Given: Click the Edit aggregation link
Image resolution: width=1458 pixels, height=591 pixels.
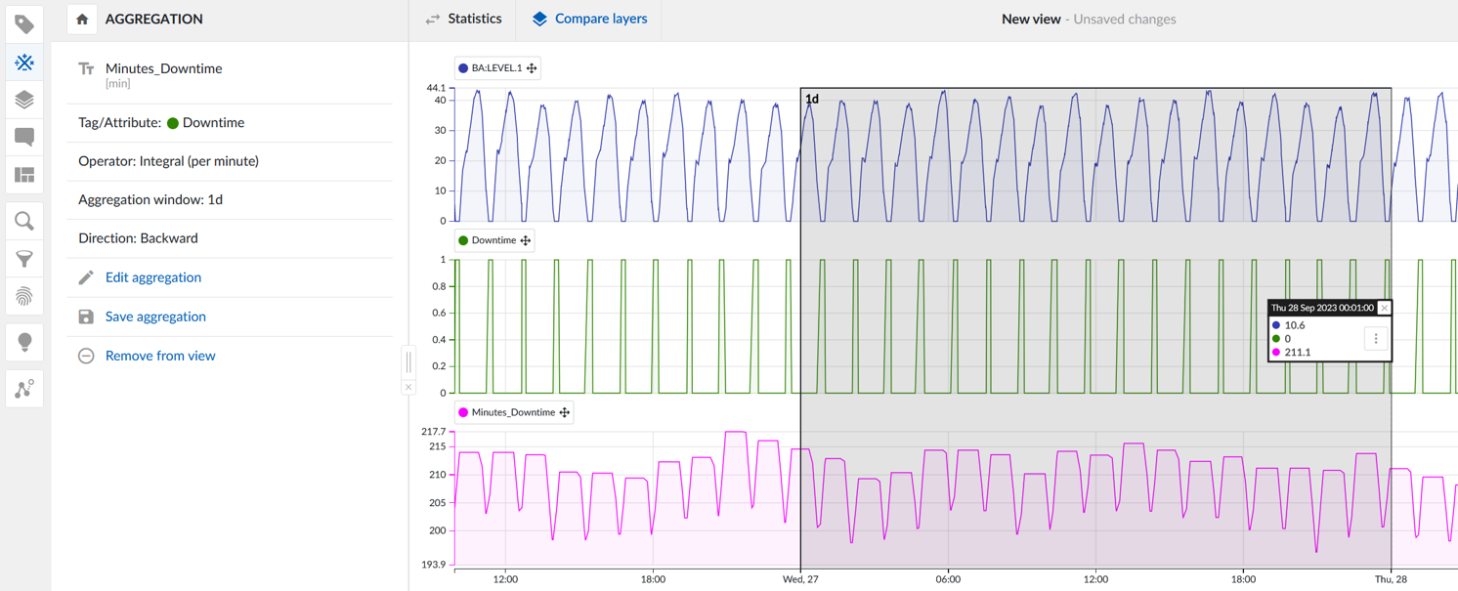Looking at the screenshot, I should [153, 277].
